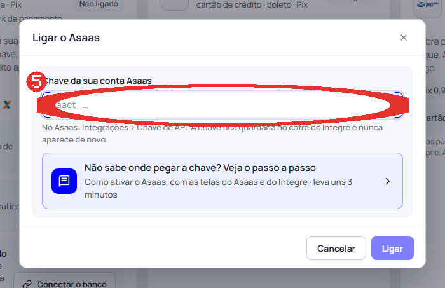Click the 'No Asaas: Integrações' helper text

(x=212, y=134)
